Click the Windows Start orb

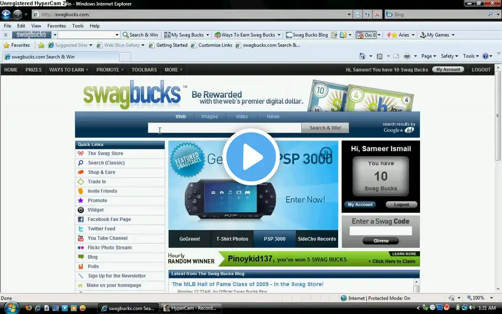pos(11,308)
